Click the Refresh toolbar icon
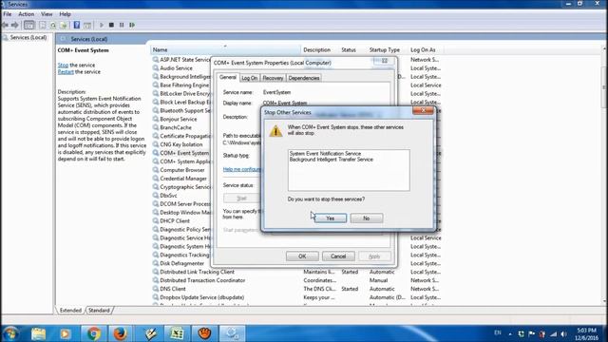The width and height of the screenshot is (608, 342). click(x=53, y=26)
